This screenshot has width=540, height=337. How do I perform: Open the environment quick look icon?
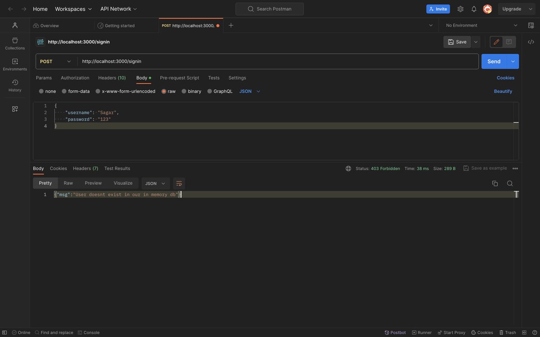(x=531, y=25)
